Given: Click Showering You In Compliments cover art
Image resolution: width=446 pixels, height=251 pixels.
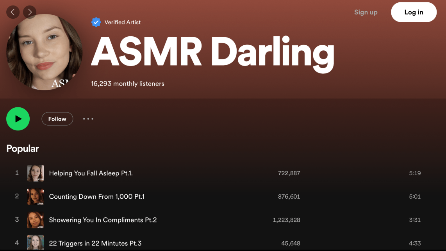Looking at the screenshot, I should coord(36,220).
